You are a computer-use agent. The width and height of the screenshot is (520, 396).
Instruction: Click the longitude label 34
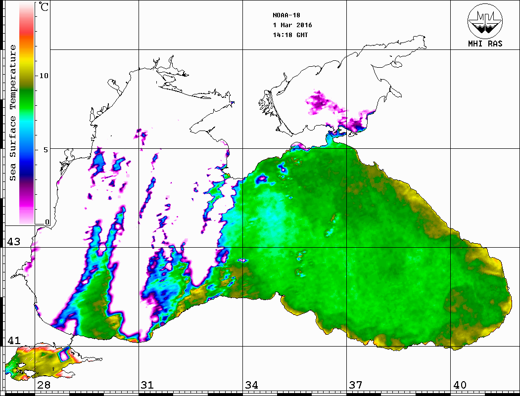[x=251, y=385]
